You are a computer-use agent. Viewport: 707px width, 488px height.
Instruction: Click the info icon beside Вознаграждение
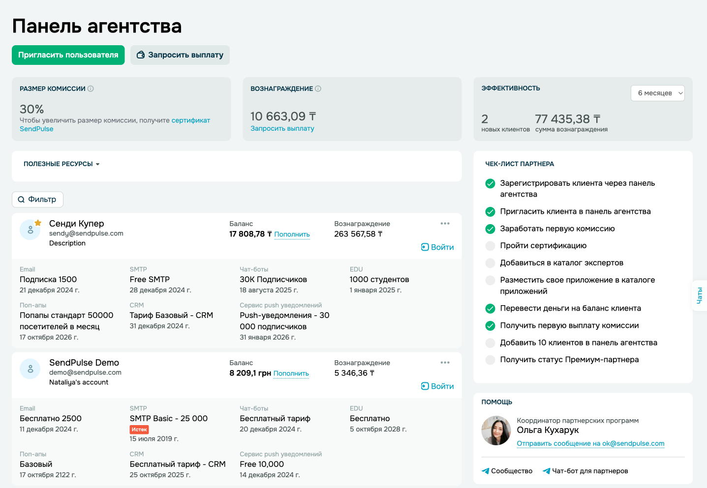click(x=318, y=89)
